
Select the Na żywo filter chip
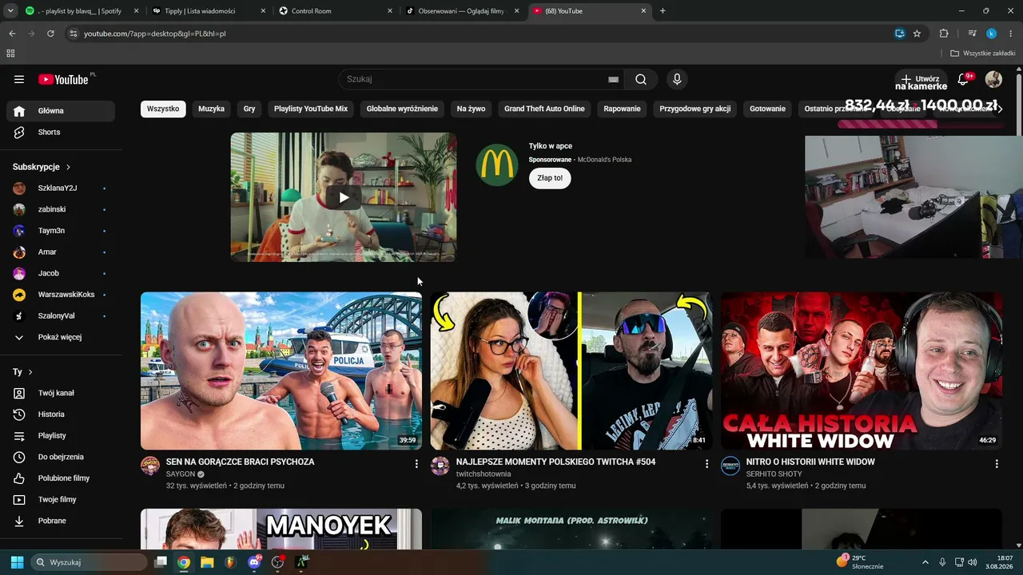coord(472,109)
